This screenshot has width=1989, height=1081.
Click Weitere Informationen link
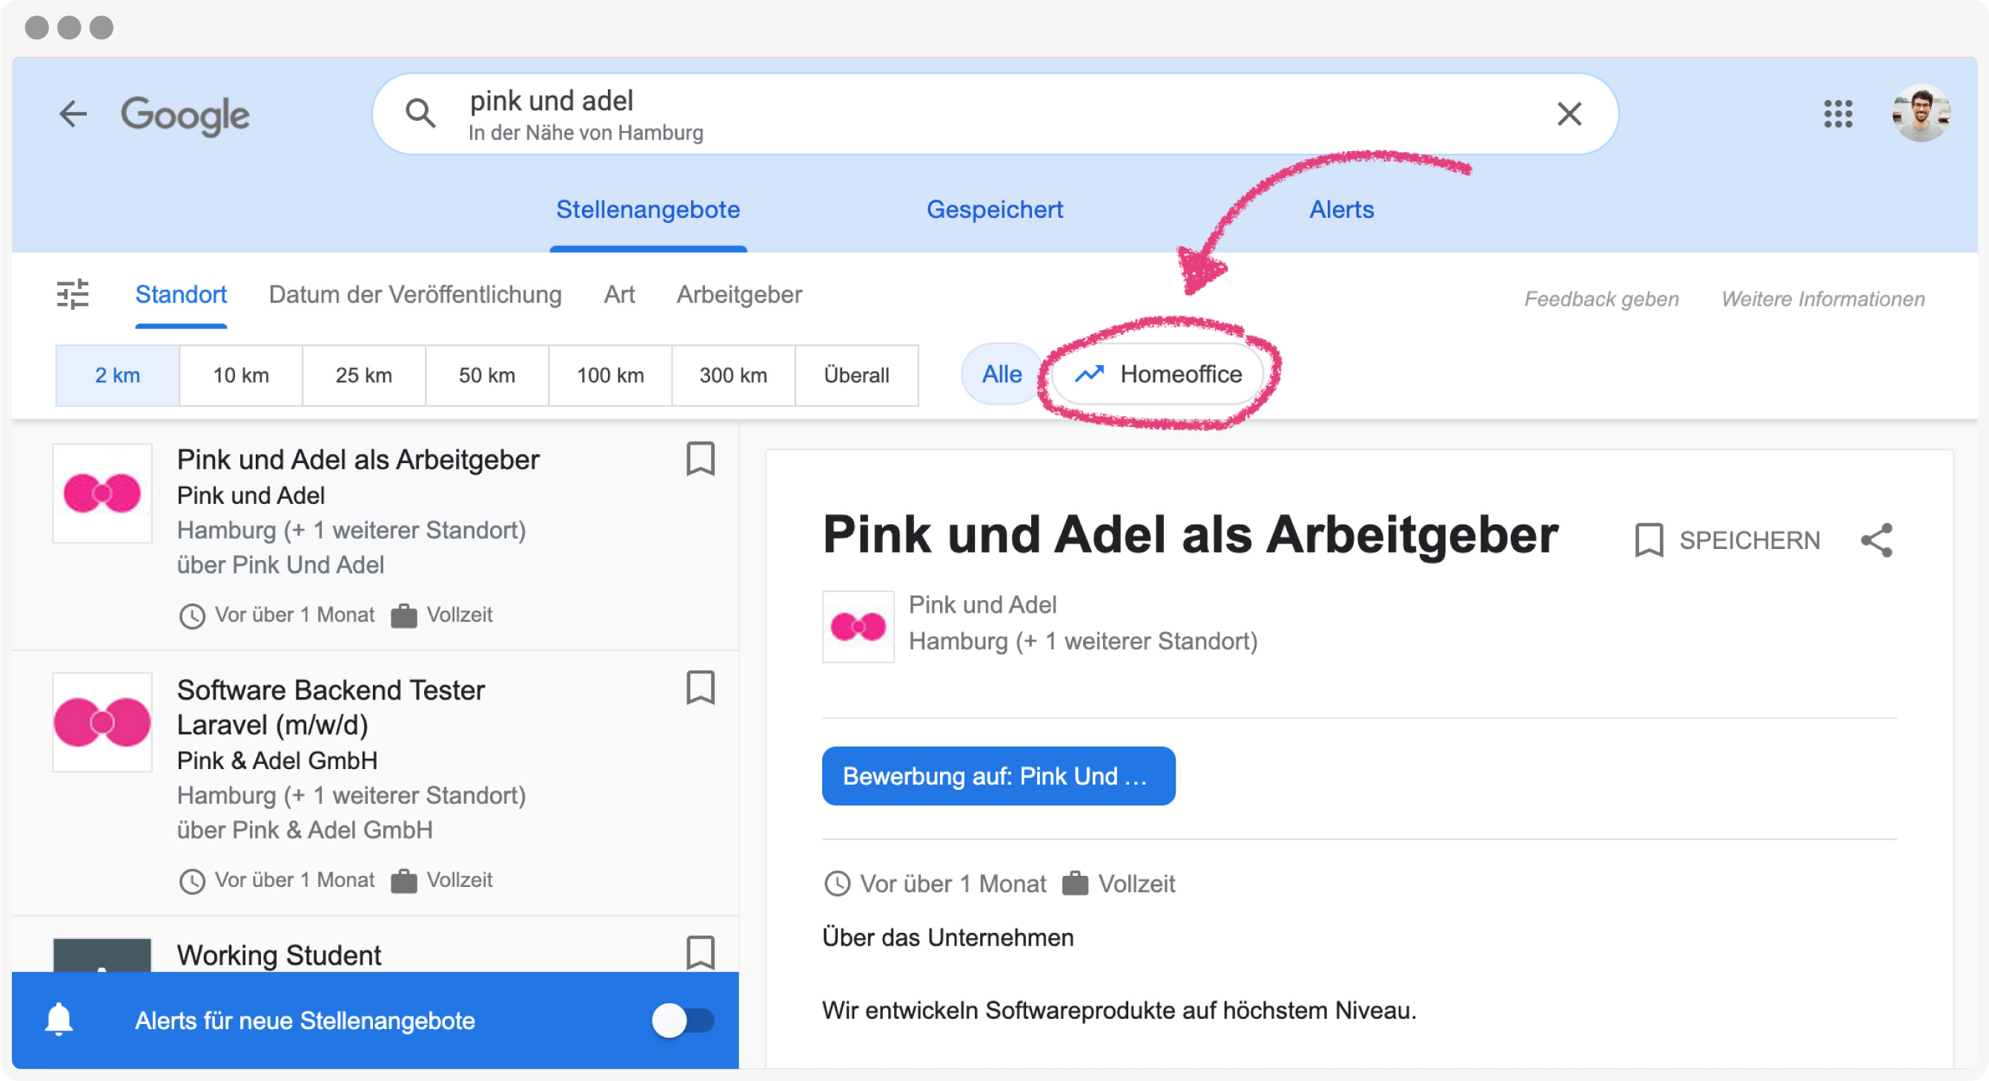point(1823,299)
